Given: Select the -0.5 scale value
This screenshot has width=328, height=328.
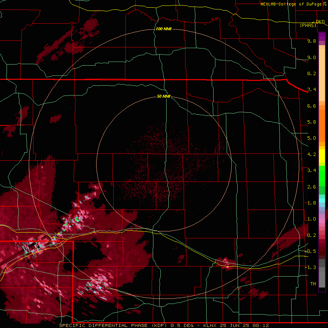Looking at the screenshot, I should [310, 251].
